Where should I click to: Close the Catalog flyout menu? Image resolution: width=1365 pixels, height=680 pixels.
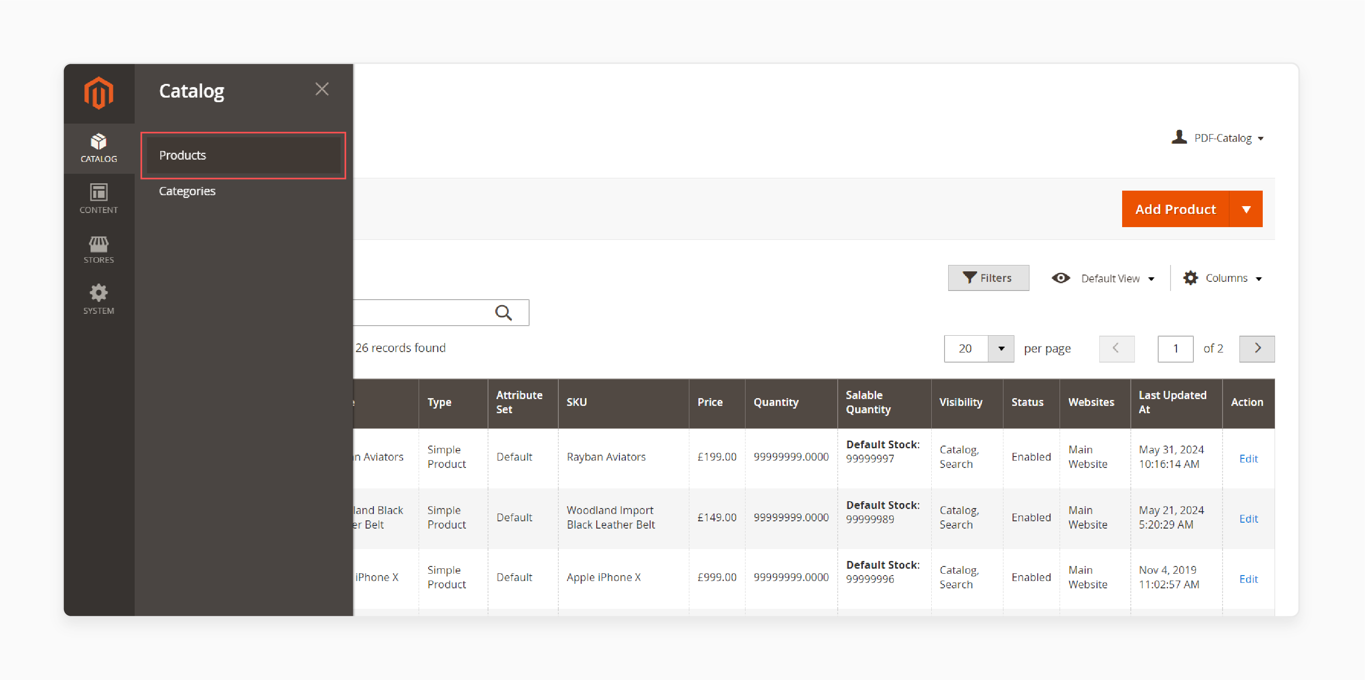click(322, 89)
